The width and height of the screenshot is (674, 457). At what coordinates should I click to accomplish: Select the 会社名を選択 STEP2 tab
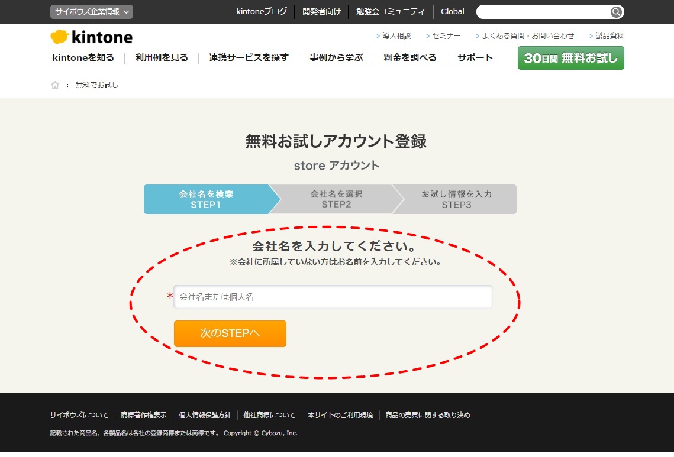[337, 199]
